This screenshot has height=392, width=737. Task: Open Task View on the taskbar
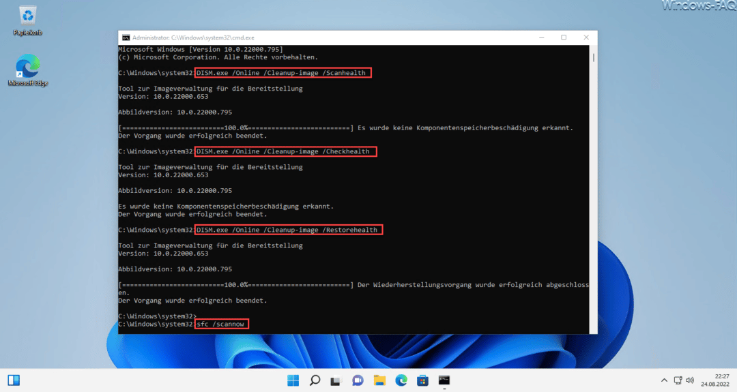coord(336,380)
